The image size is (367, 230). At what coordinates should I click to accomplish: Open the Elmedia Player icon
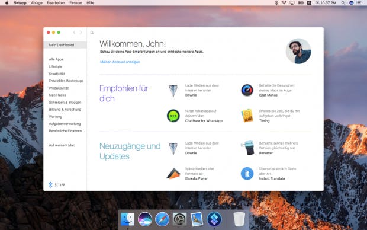(x=173, y=174)
